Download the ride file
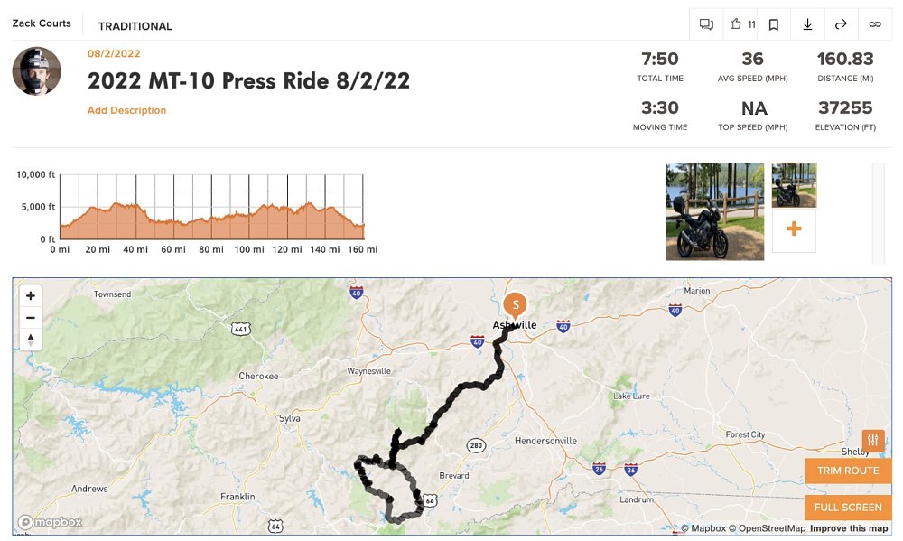Viewport: 903px width, 541px height. tap(807, 24)
